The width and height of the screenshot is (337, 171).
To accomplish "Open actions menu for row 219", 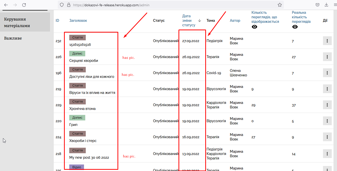I will coord(327,89).
